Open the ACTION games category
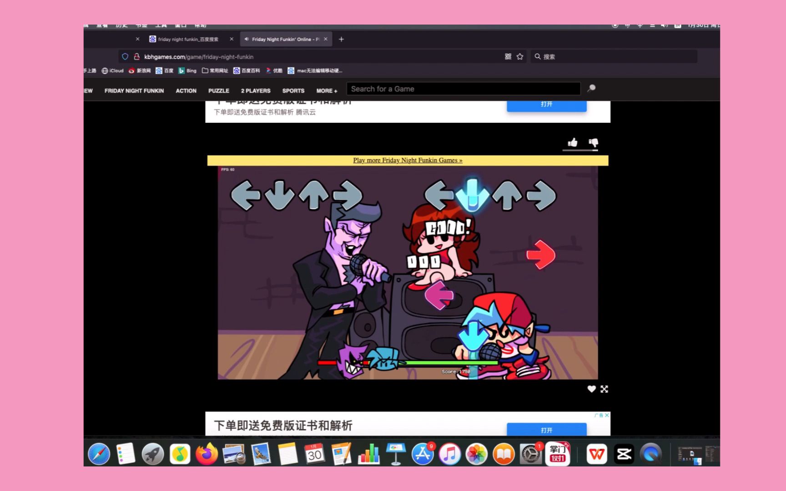The height and width of the screenshot is (491, 786). (x=186, y=90)
